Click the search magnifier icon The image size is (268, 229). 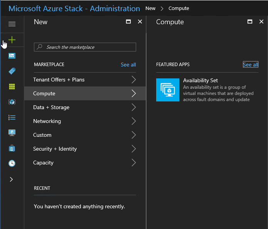pos(39,46)
